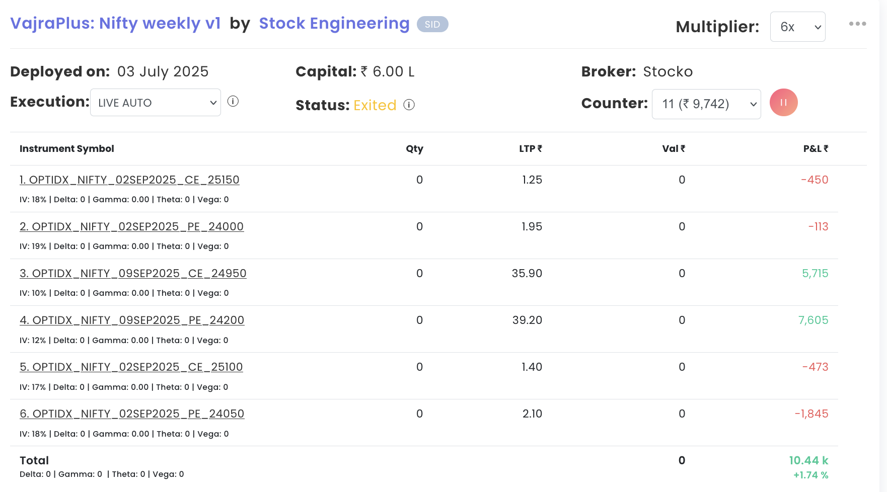
Task: Click the red pause strategy button
Action: (783, 103)
